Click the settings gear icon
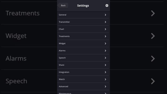The width and height of the screenshot is (167, 94). tap(107, 5)
